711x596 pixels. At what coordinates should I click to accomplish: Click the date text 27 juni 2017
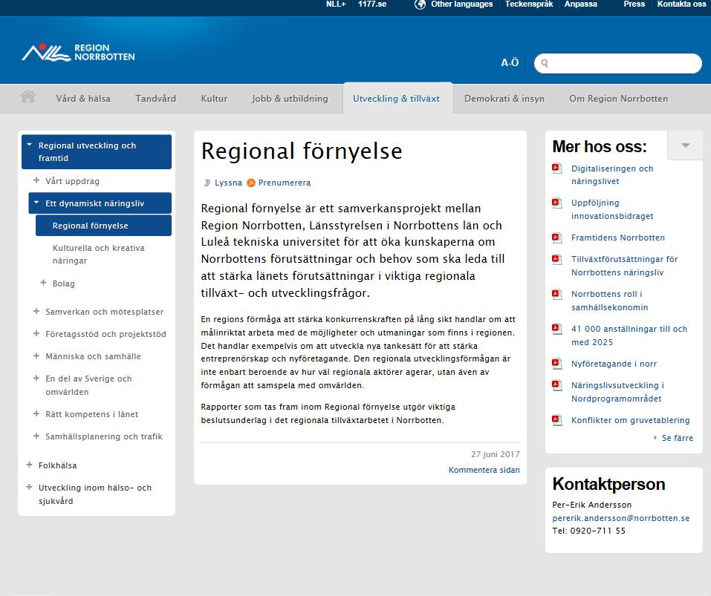coord(495,454)
